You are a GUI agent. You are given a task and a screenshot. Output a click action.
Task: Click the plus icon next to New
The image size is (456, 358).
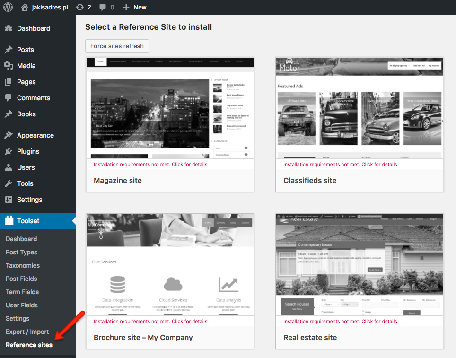pyautogui.click(x=126, y=7)
